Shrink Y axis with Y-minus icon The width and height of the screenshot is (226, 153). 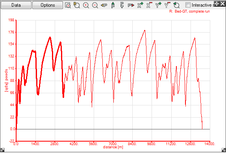click(167, 5)
